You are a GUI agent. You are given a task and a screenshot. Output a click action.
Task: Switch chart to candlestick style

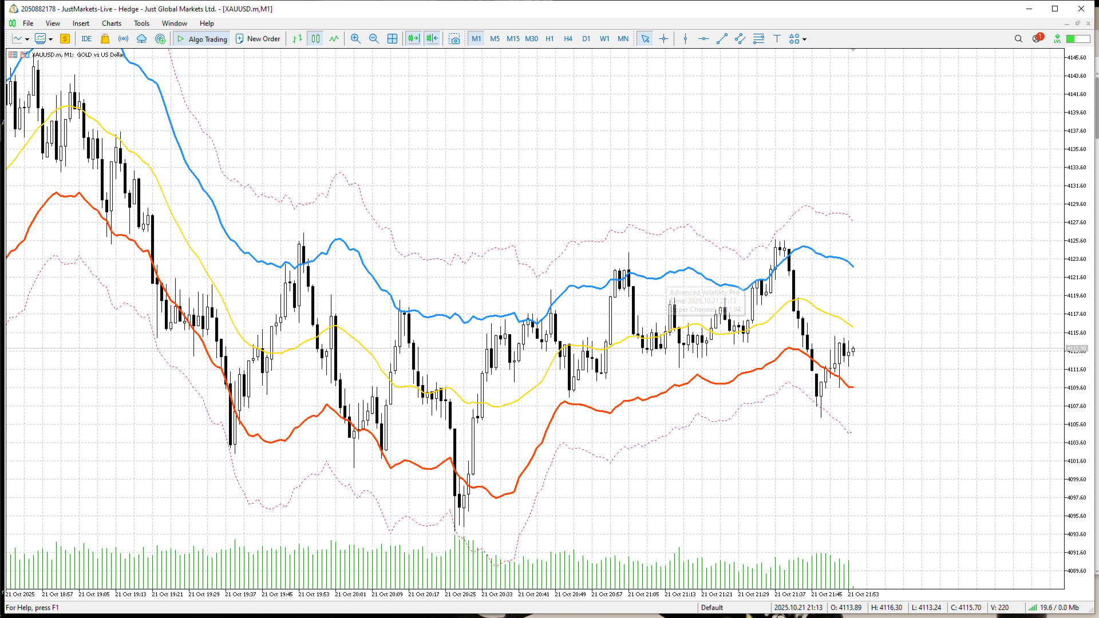[315, 38]
